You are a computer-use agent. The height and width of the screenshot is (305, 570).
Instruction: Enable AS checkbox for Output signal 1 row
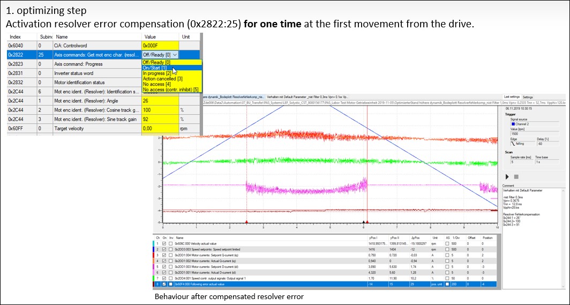448,279
